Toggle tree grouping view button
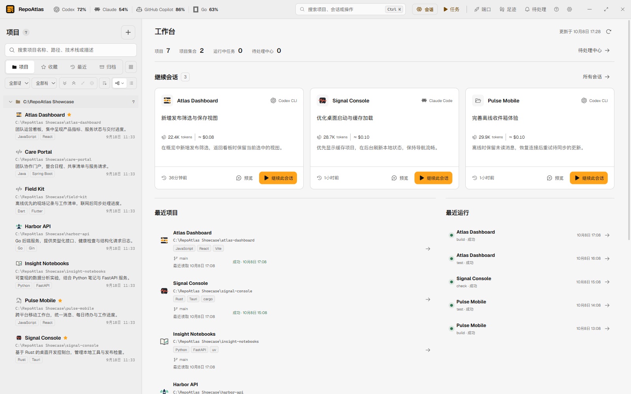Image resolution: width=631 pixels, height=394 pixels. [119, 83]
